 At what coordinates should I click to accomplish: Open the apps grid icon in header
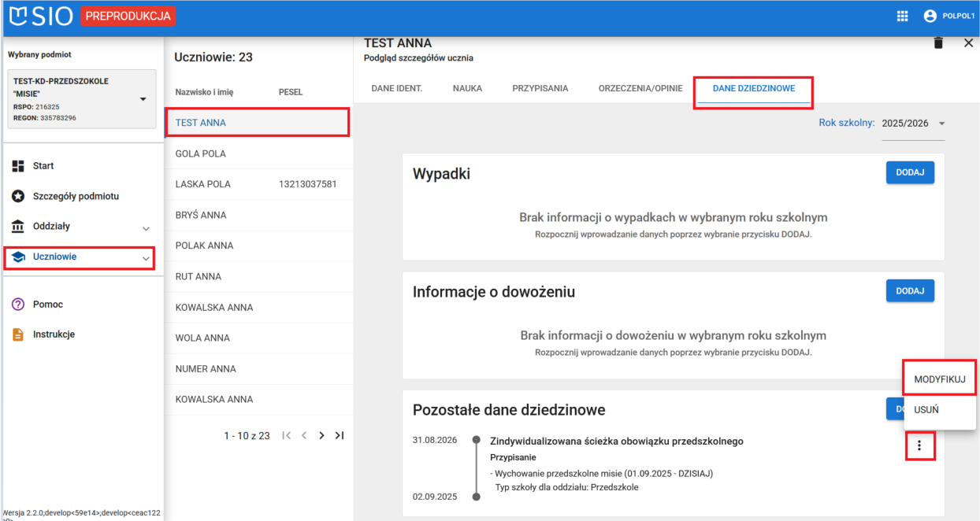903,17
